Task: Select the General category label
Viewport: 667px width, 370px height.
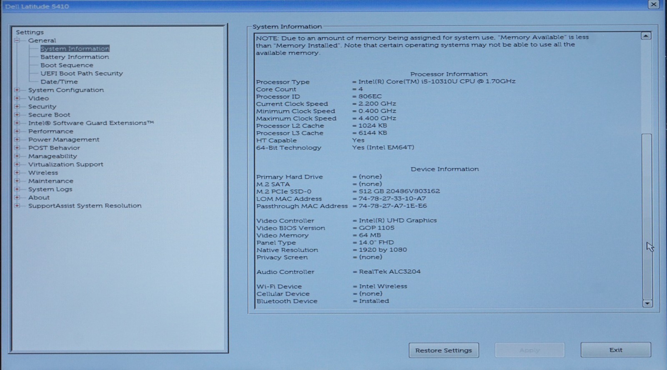Action: (x=42, y=40)
